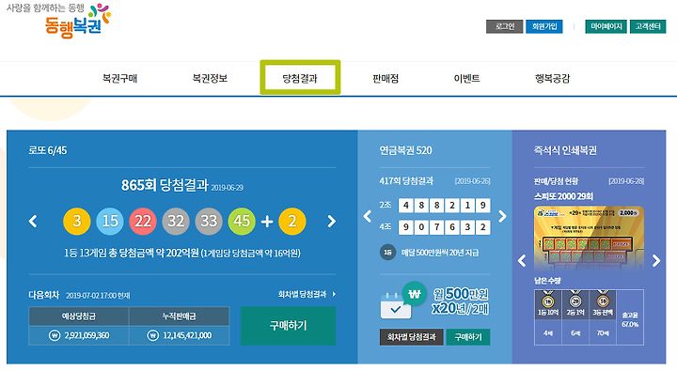Click the dark 회차별 당첨결과 button in 연금복권
The image size is (677, 370).
(412, 337)
